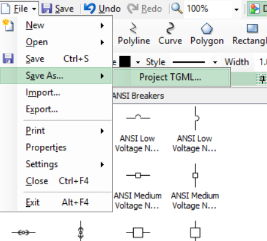The image size is (267, 241).
Task: Click the magnifier zoom icon
Action: click(x=177, y=9)
